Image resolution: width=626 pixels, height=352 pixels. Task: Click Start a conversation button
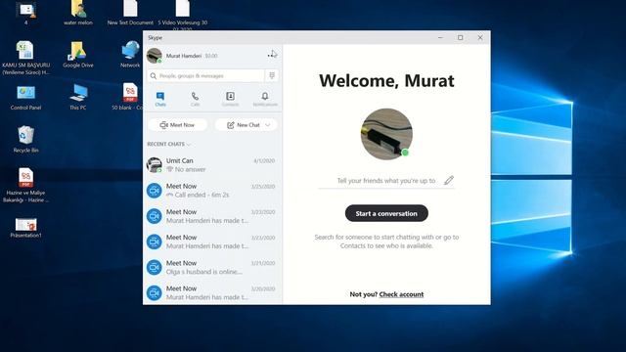[386, 213]
